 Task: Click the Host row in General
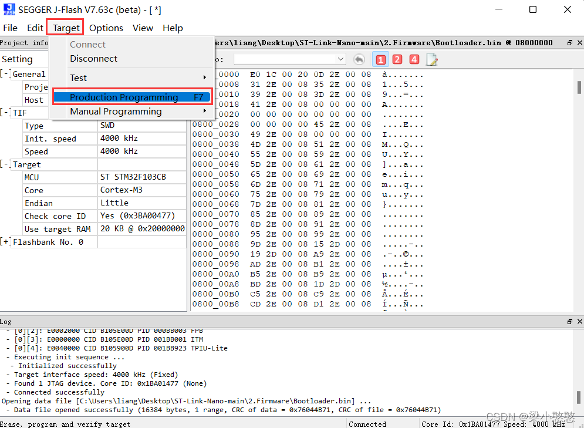pos(35,100)
